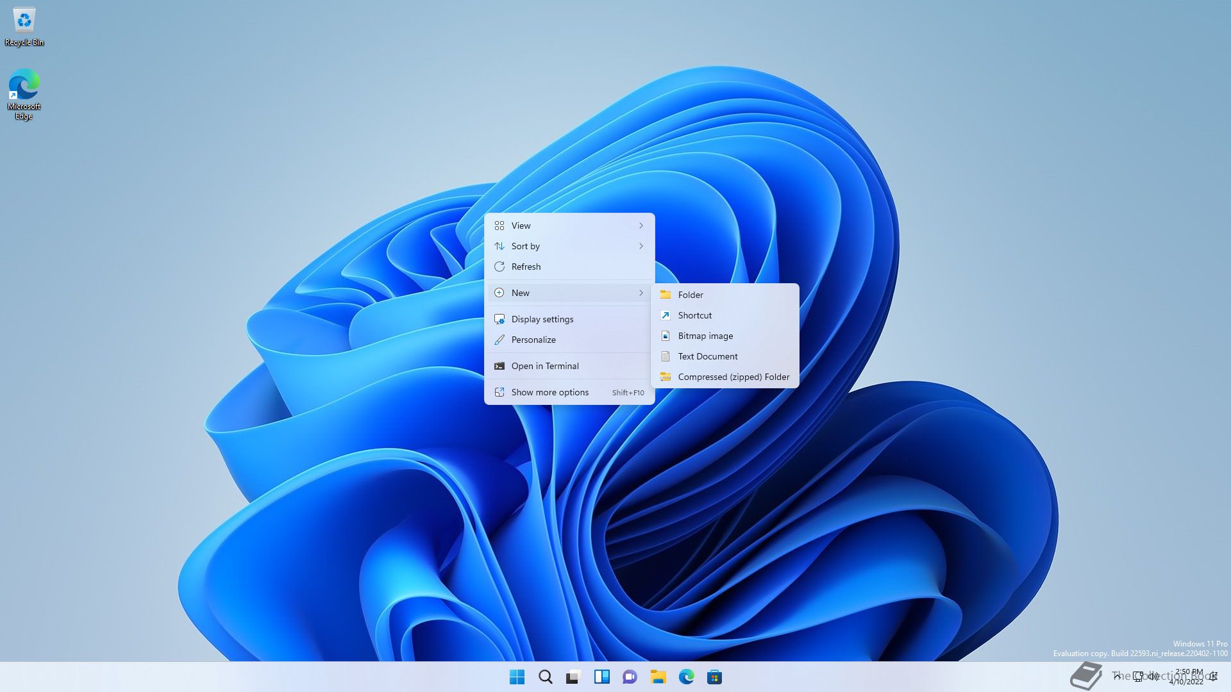Click the Refresh circular arrow icon
This screenshot has height=692, width=1231.
tap(499, 267)
